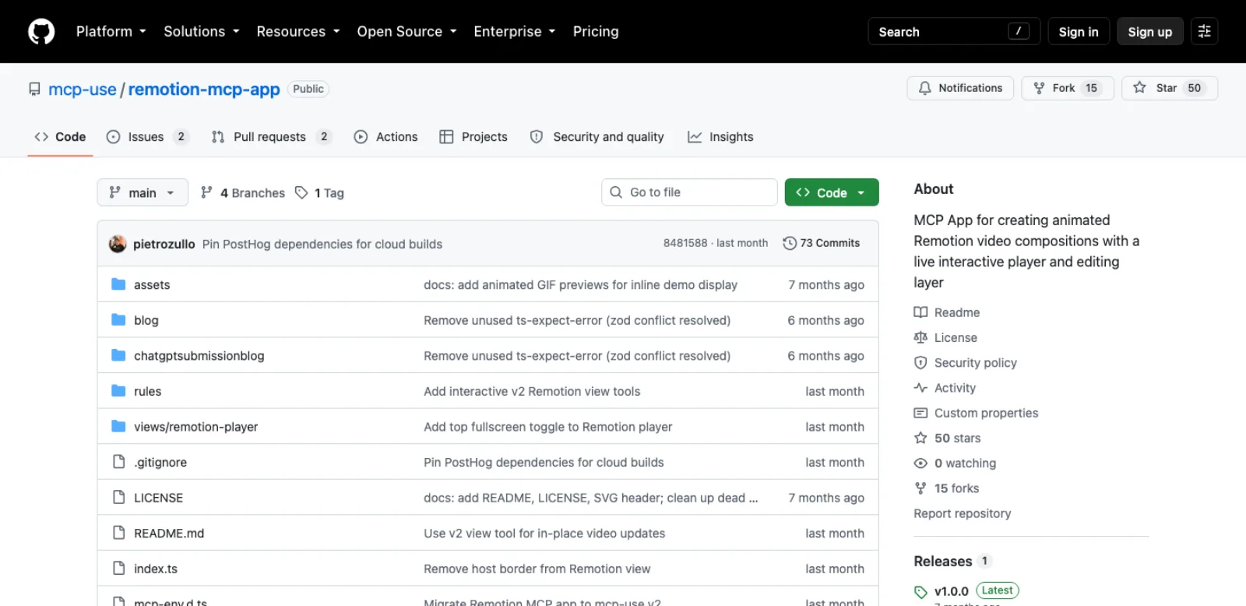The image size is (1246, 606).
Task: Click the Sign up button
Action: click(x=1149, y=31)
